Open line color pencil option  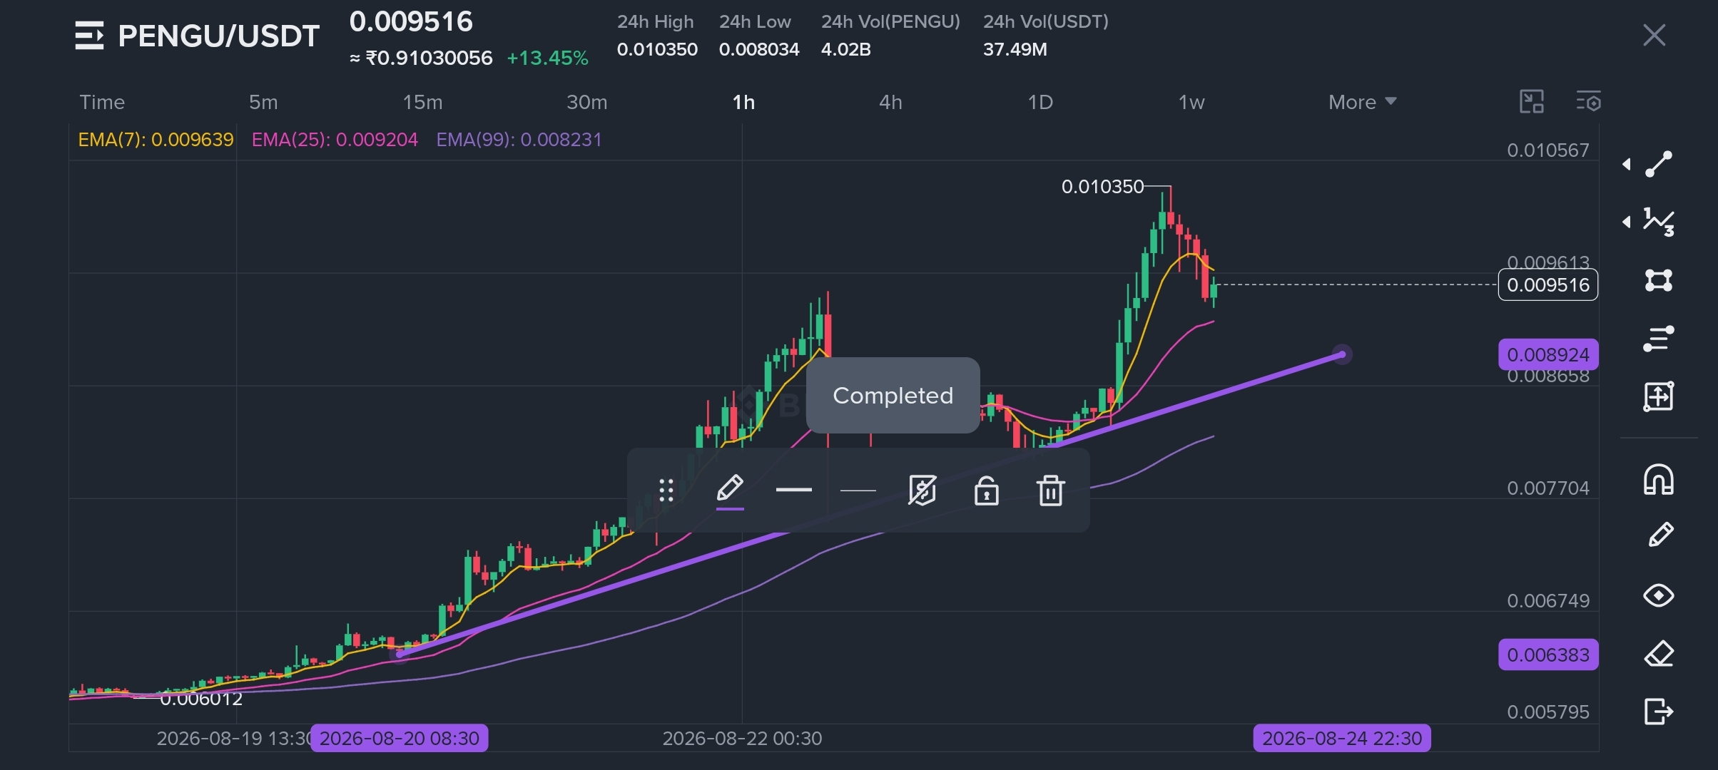click(730, 491)
